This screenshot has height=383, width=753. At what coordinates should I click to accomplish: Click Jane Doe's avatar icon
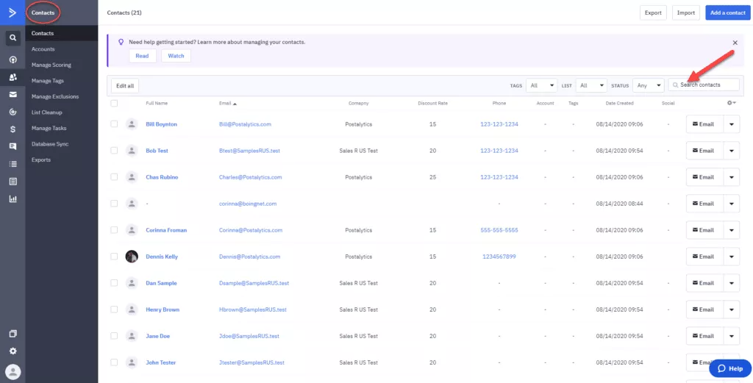tap(132, 336)
